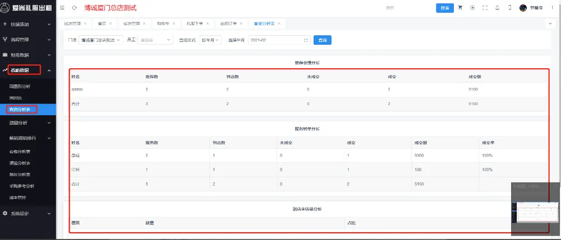This screenshot has width=561, height=240.
Task: Expand the 财务数据 sidebar menu
Action: (x=28, y=55)
